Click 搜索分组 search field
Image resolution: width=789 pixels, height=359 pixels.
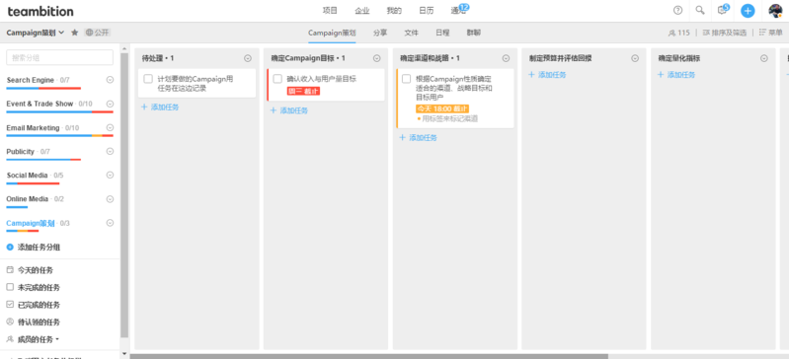click(60, 57)
